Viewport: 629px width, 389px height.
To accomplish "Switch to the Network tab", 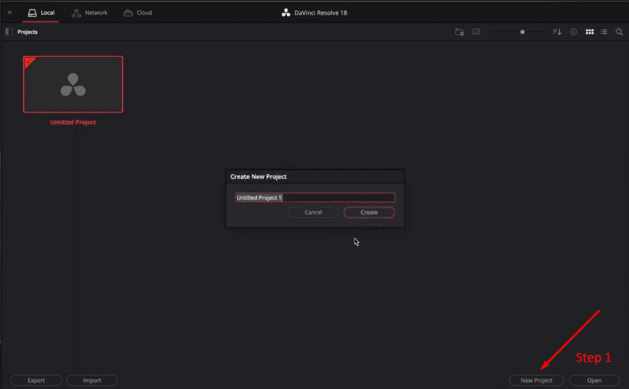I will 90,13.
